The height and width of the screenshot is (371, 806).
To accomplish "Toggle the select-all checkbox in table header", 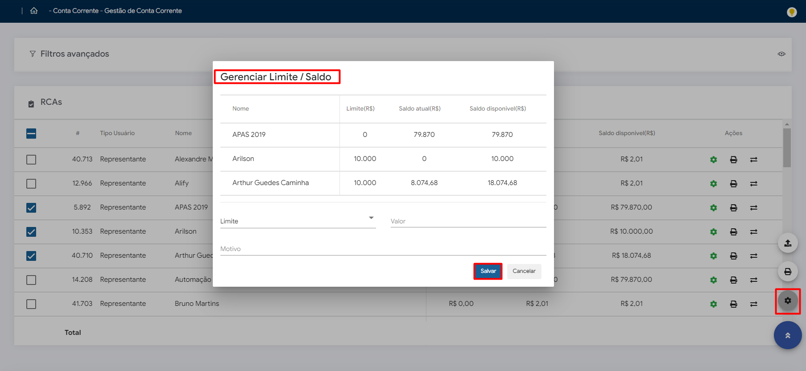I will point(31,133).
